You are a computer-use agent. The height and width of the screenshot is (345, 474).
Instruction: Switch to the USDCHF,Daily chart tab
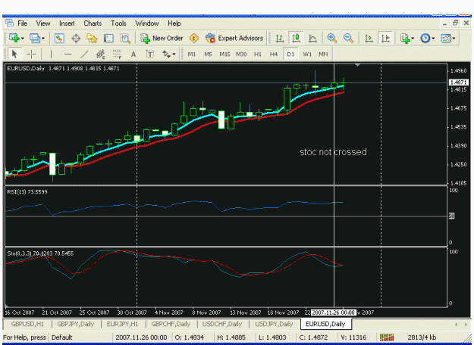click(x=222, y=324)
